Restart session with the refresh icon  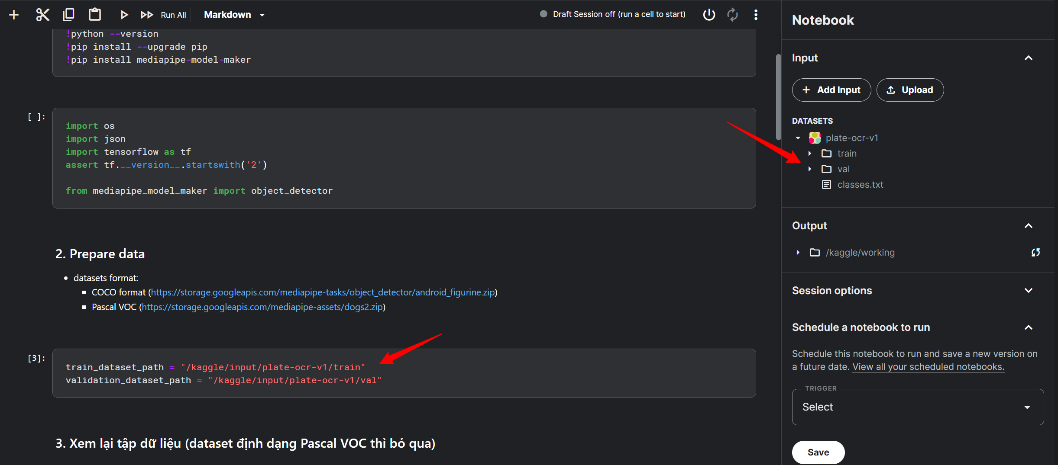[x=732, y=15]
